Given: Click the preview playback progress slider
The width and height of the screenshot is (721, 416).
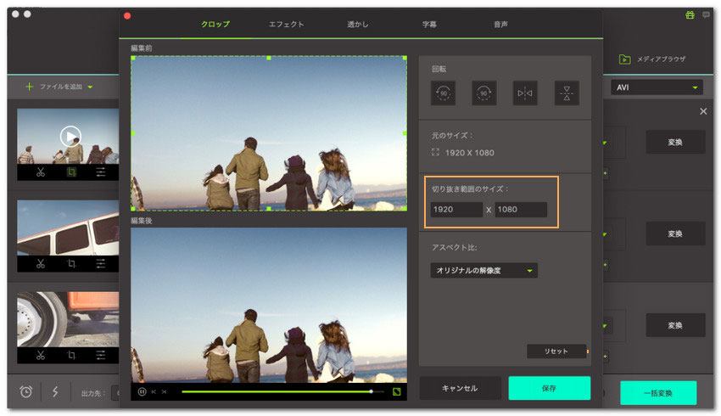Looking at the screenshot, I should pos(282,391).
